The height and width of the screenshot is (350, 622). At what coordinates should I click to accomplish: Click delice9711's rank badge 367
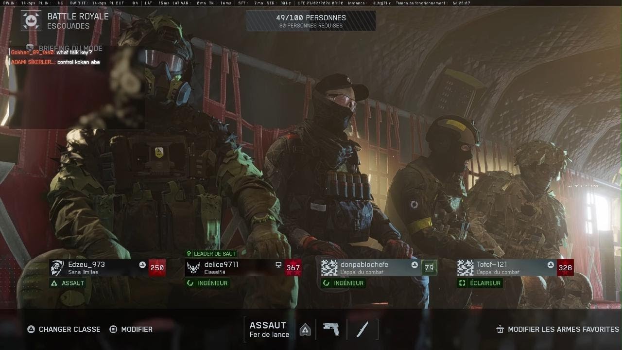(x=293, y=267)
